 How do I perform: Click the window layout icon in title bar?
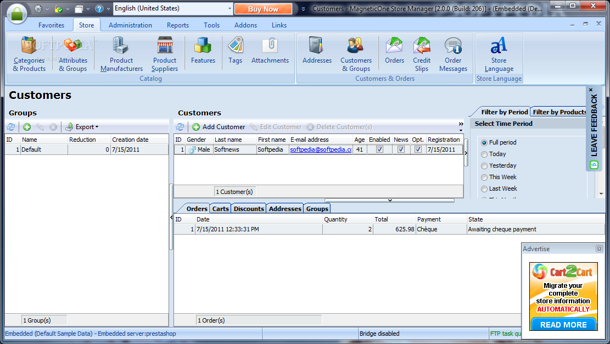79,8
